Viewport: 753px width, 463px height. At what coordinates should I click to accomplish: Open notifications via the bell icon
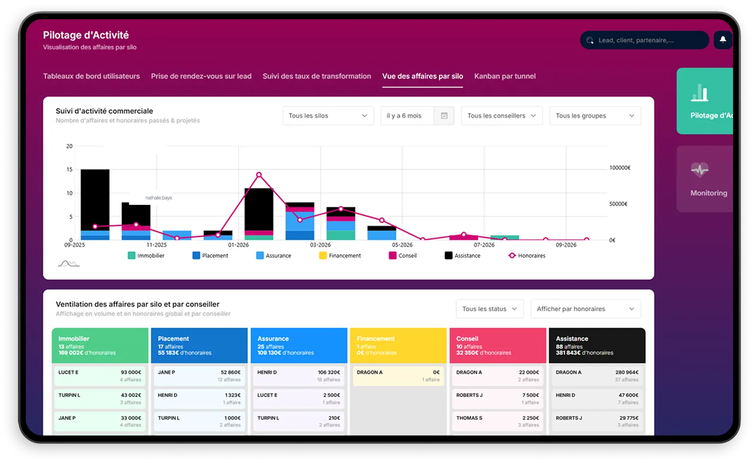pos(723,40)
